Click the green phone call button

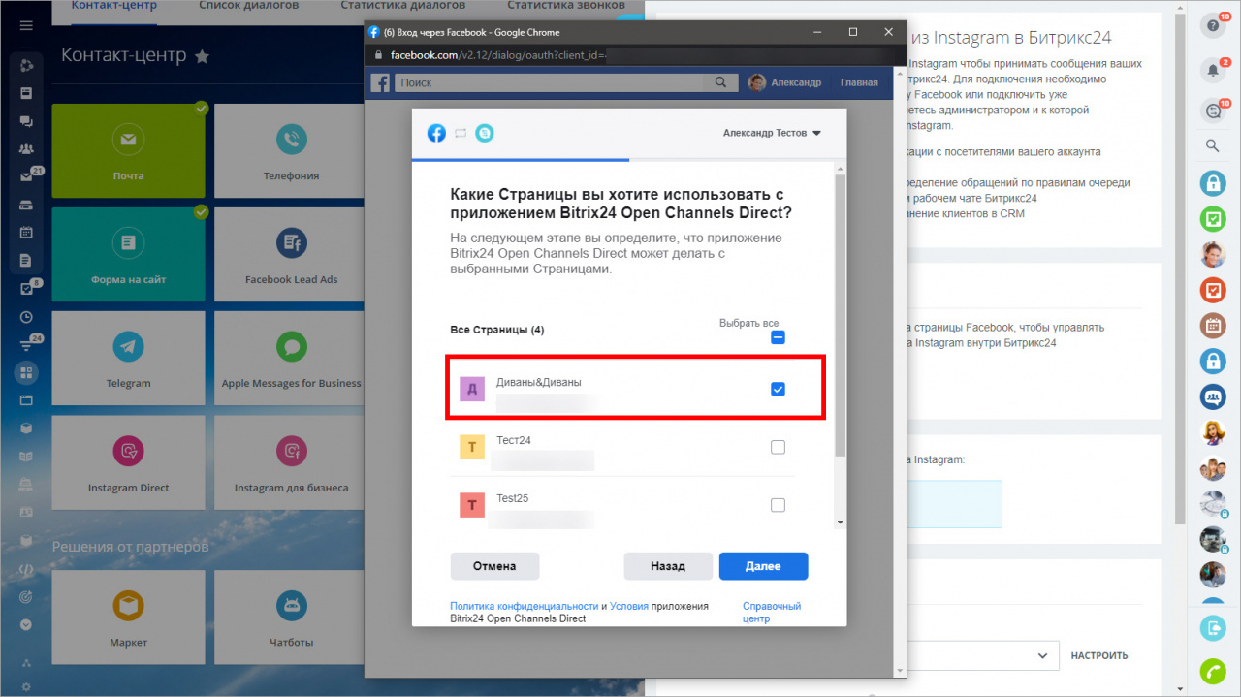point(1213,671)
